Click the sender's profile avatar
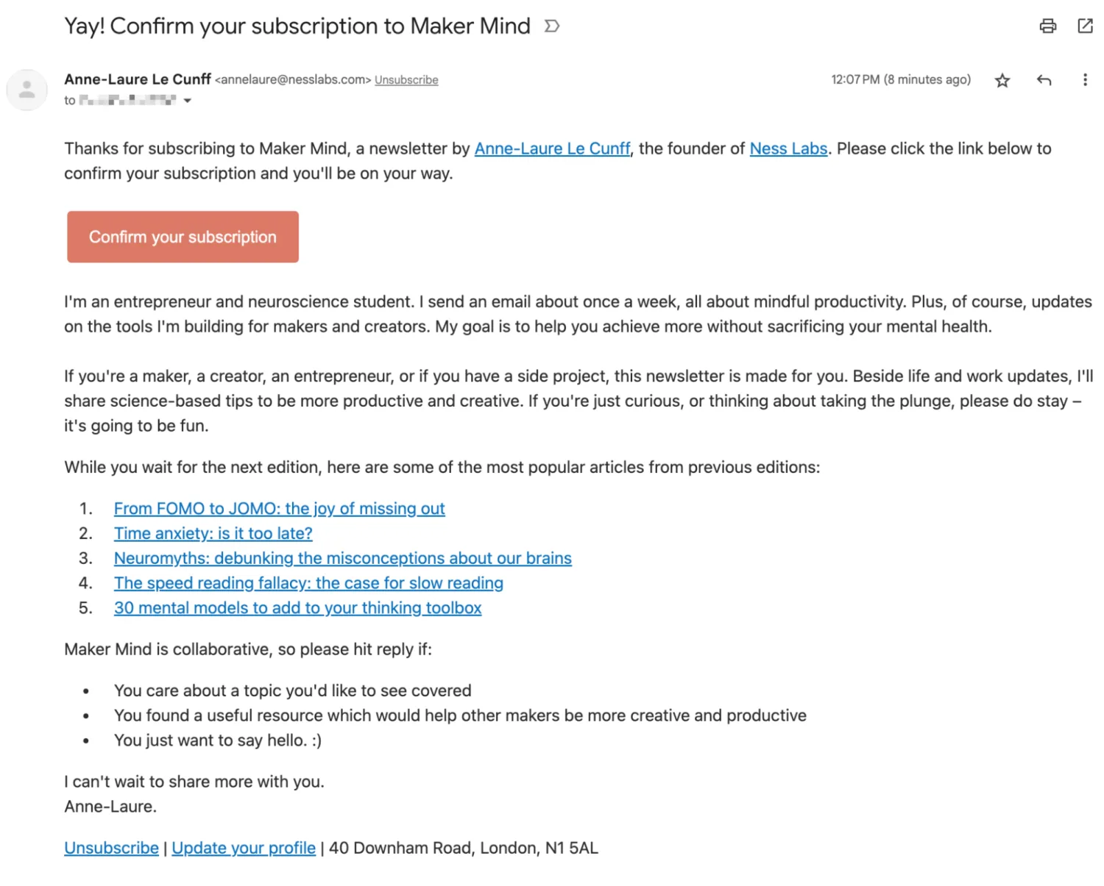1104x886 pixels. click(27, 90)
